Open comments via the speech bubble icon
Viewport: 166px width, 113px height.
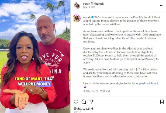tap(84, 102)
